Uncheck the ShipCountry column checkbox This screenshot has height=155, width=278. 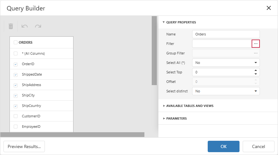pyautogui.click(x=16, y=106)
